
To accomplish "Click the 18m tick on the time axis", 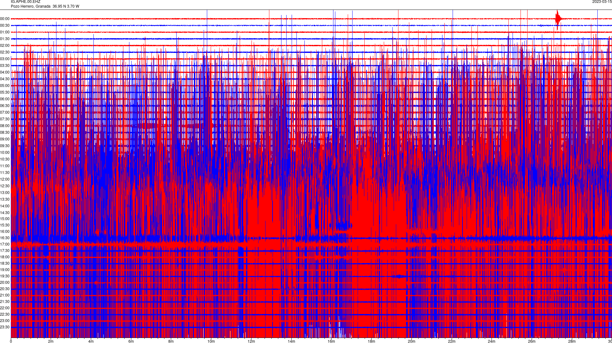I will [371, 341].
